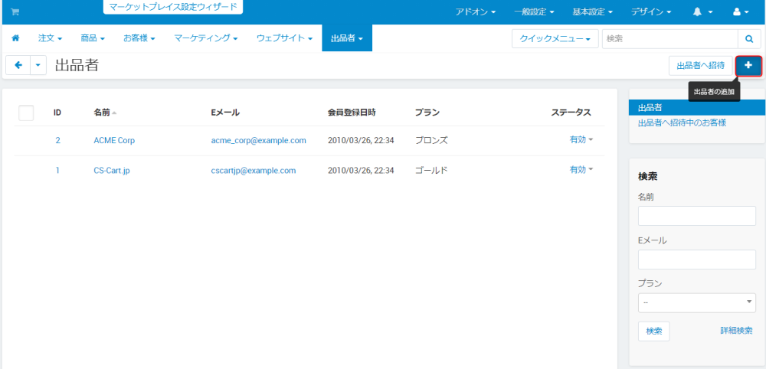
Task: Open the 注文 menu
Action: click(50, 38)
